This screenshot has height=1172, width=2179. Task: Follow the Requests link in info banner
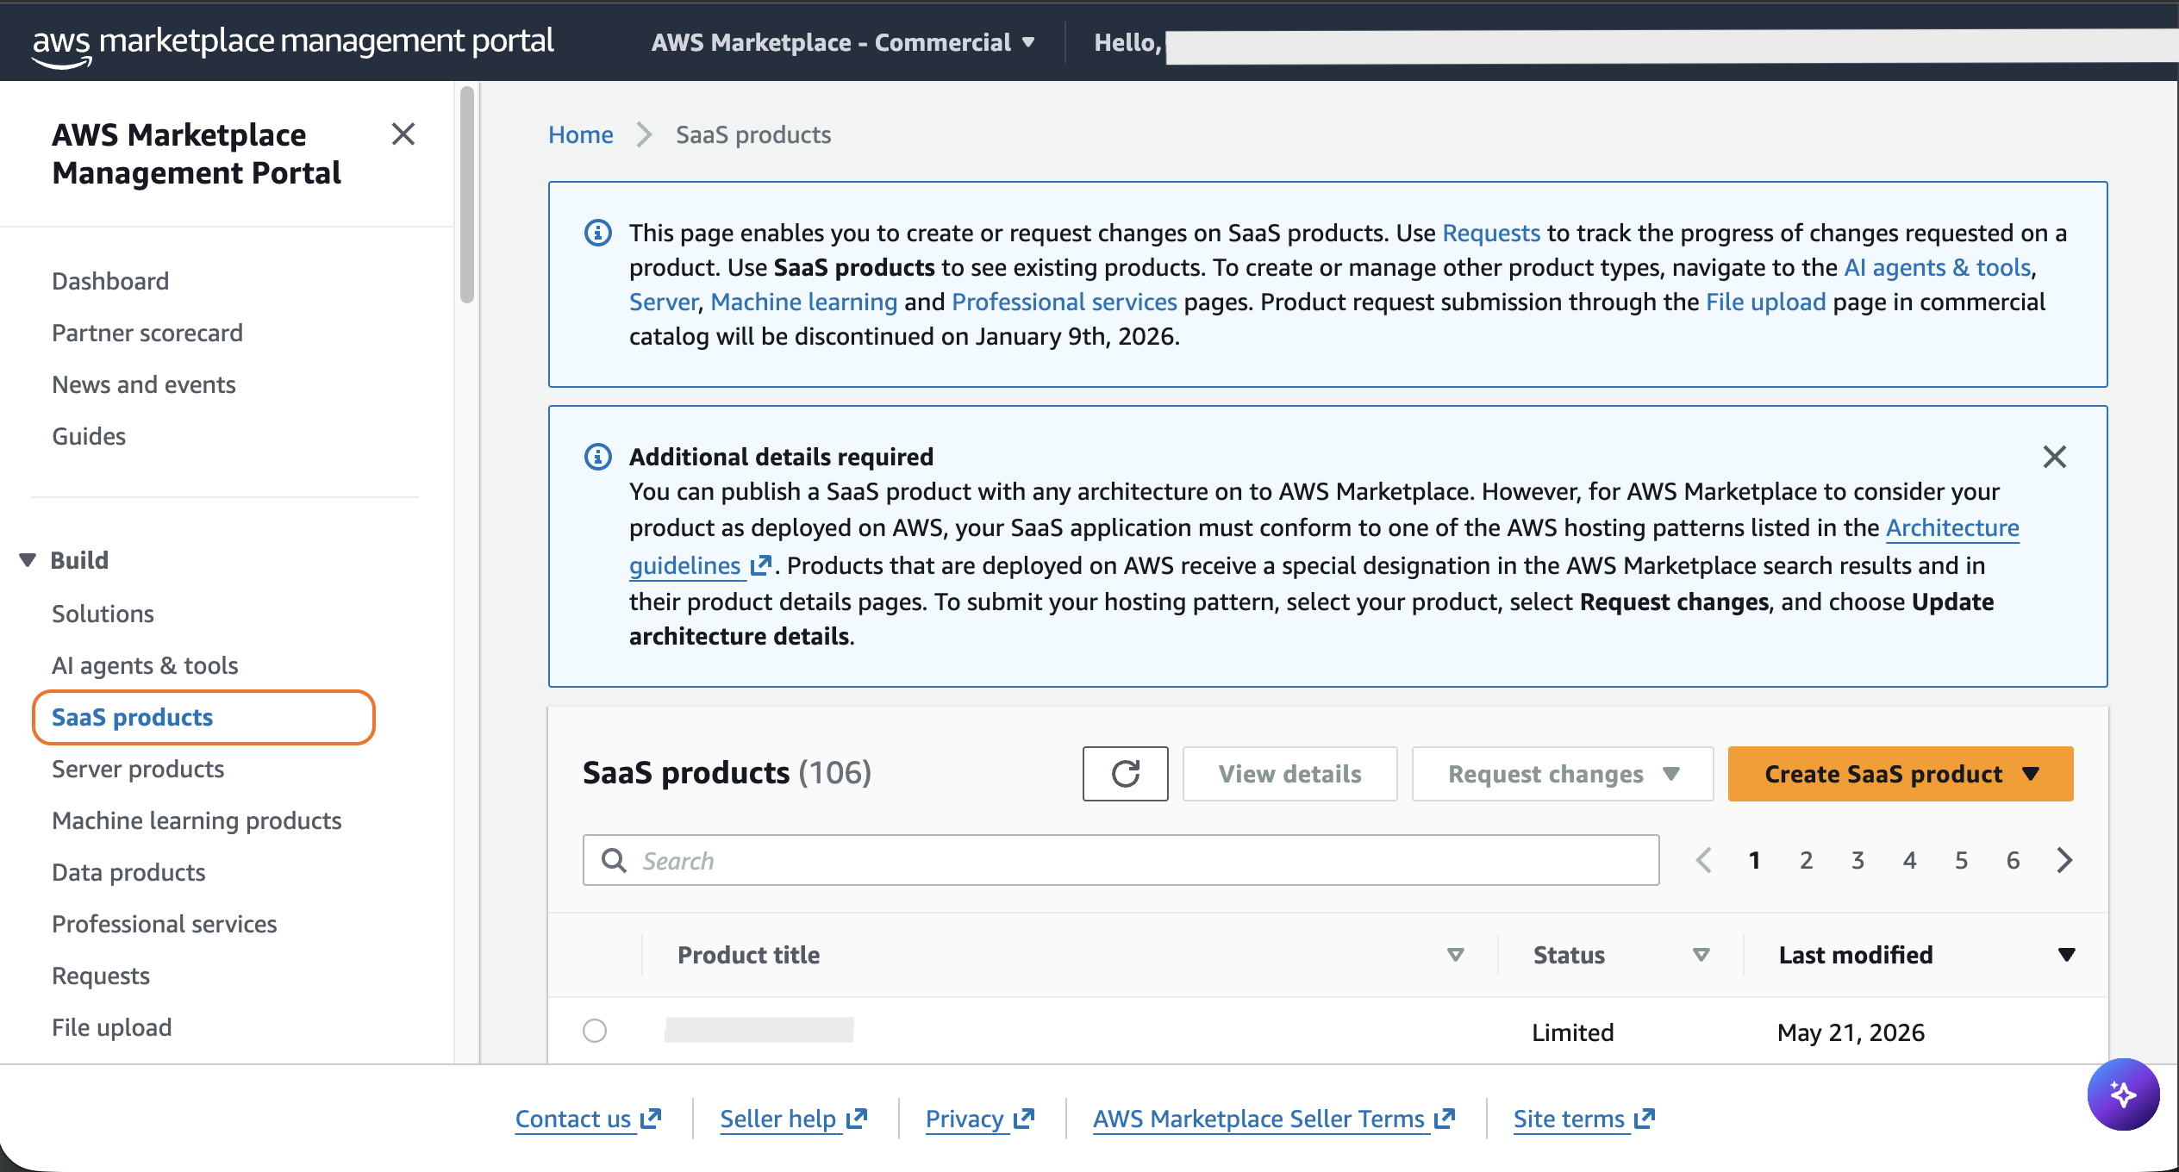tap(1491, 233)
